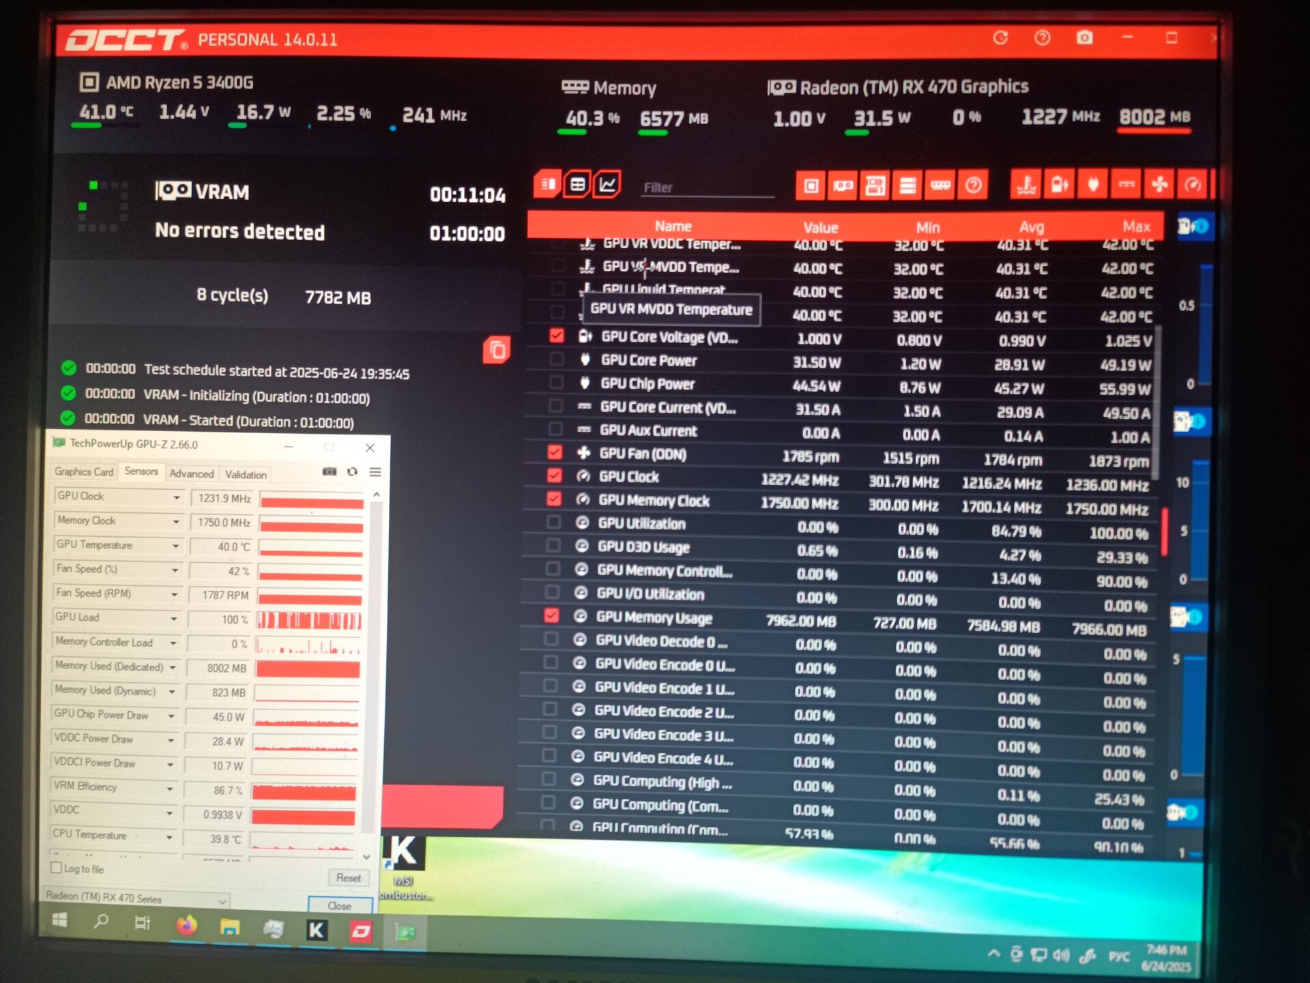Viewport: 1310px width, 983px height.
Task: Sort sensor table by Avg column
Action: 1032,226
